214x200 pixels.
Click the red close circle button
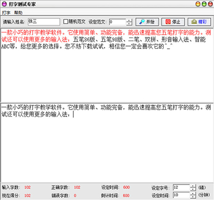coord(210,4)
